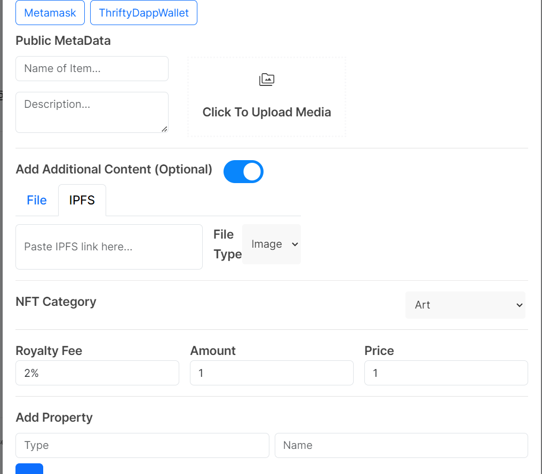Select the IPFS tab
This screenshot has height=474, width=542.
(x=82, y=200)
